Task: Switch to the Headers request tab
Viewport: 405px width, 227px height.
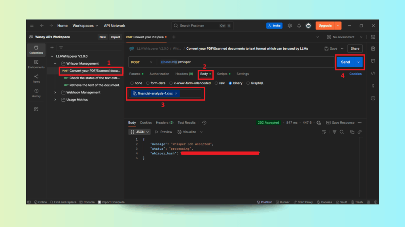Action: 184,74
